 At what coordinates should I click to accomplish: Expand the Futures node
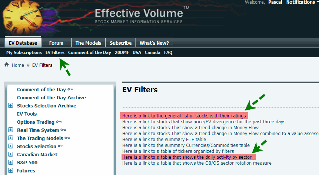(x=11, y=170)
